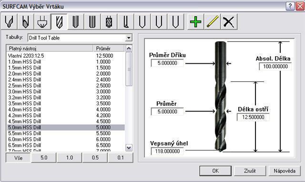
Task: Choose the countersink tool type icon
Action: pyautogui.click(x=42, y=21)
